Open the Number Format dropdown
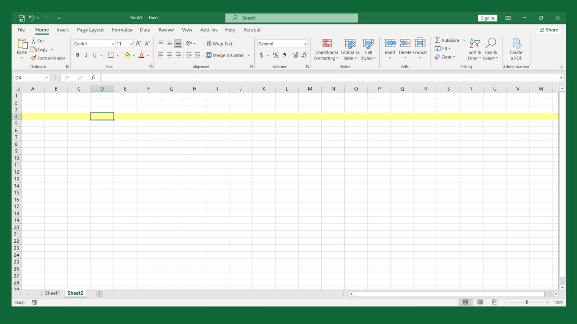This screenshot has height=324, width=577. point(306,43)
